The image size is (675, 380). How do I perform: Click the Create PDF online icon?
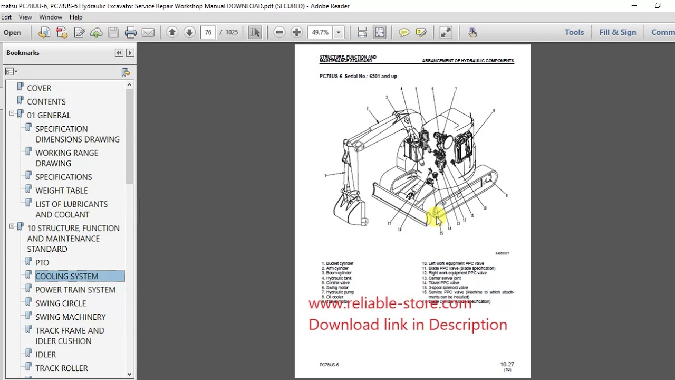tap(44, 32)
